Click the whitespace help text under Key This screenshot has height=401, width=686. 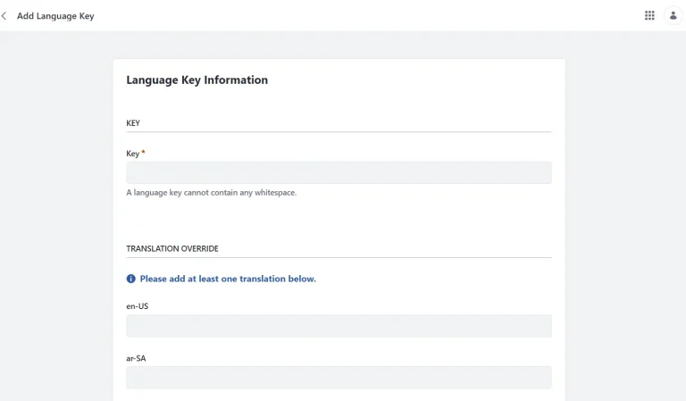click(x=212, y=192)
